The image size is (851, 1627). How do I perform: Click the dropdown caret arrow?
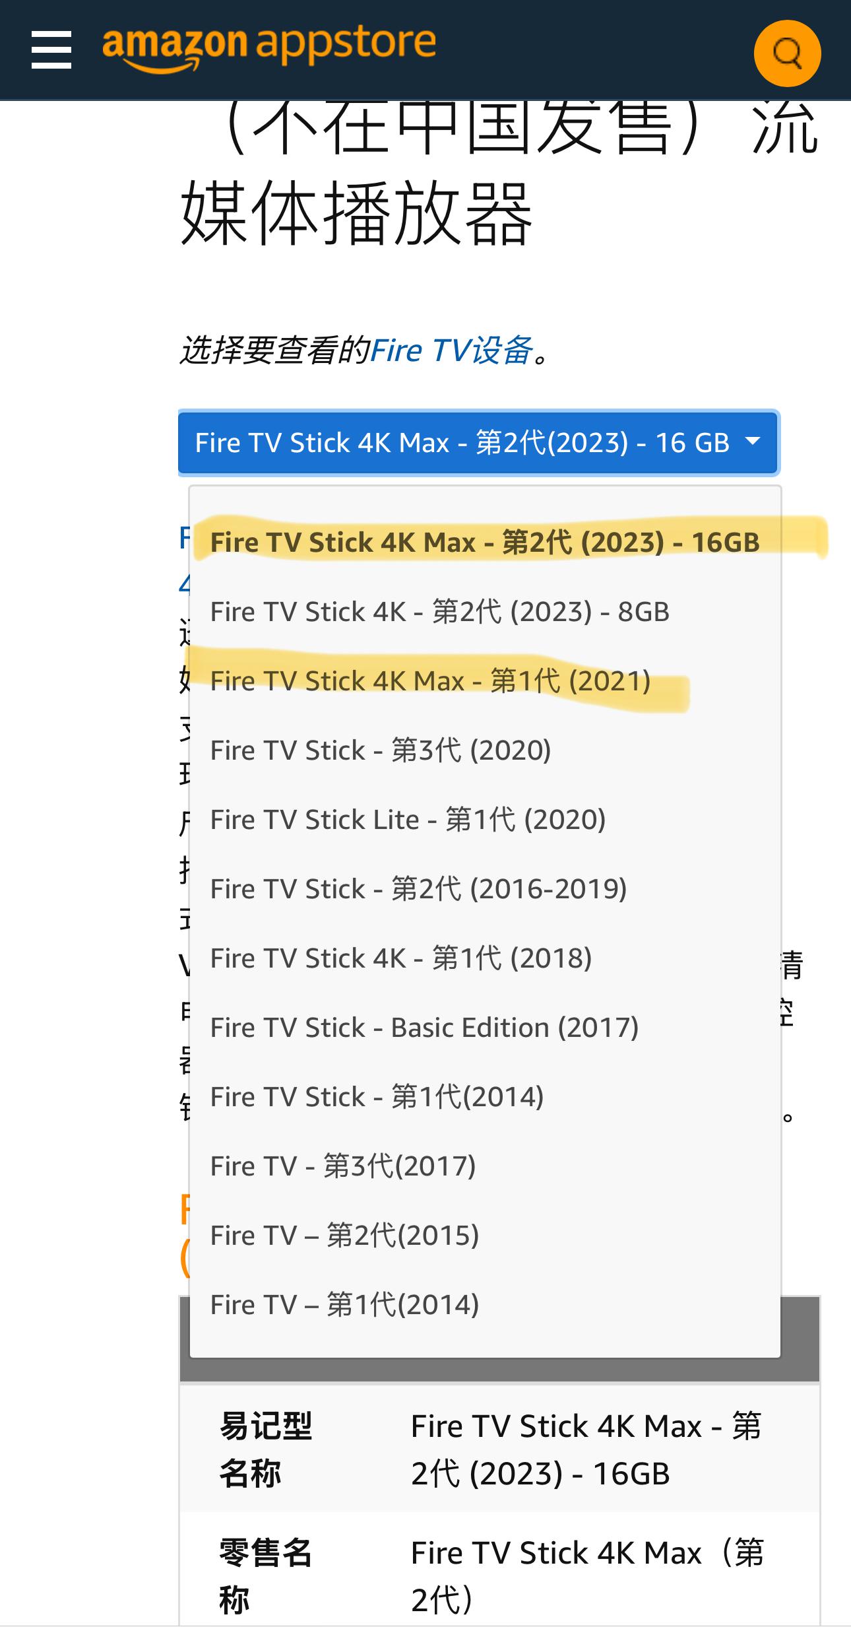752,441
